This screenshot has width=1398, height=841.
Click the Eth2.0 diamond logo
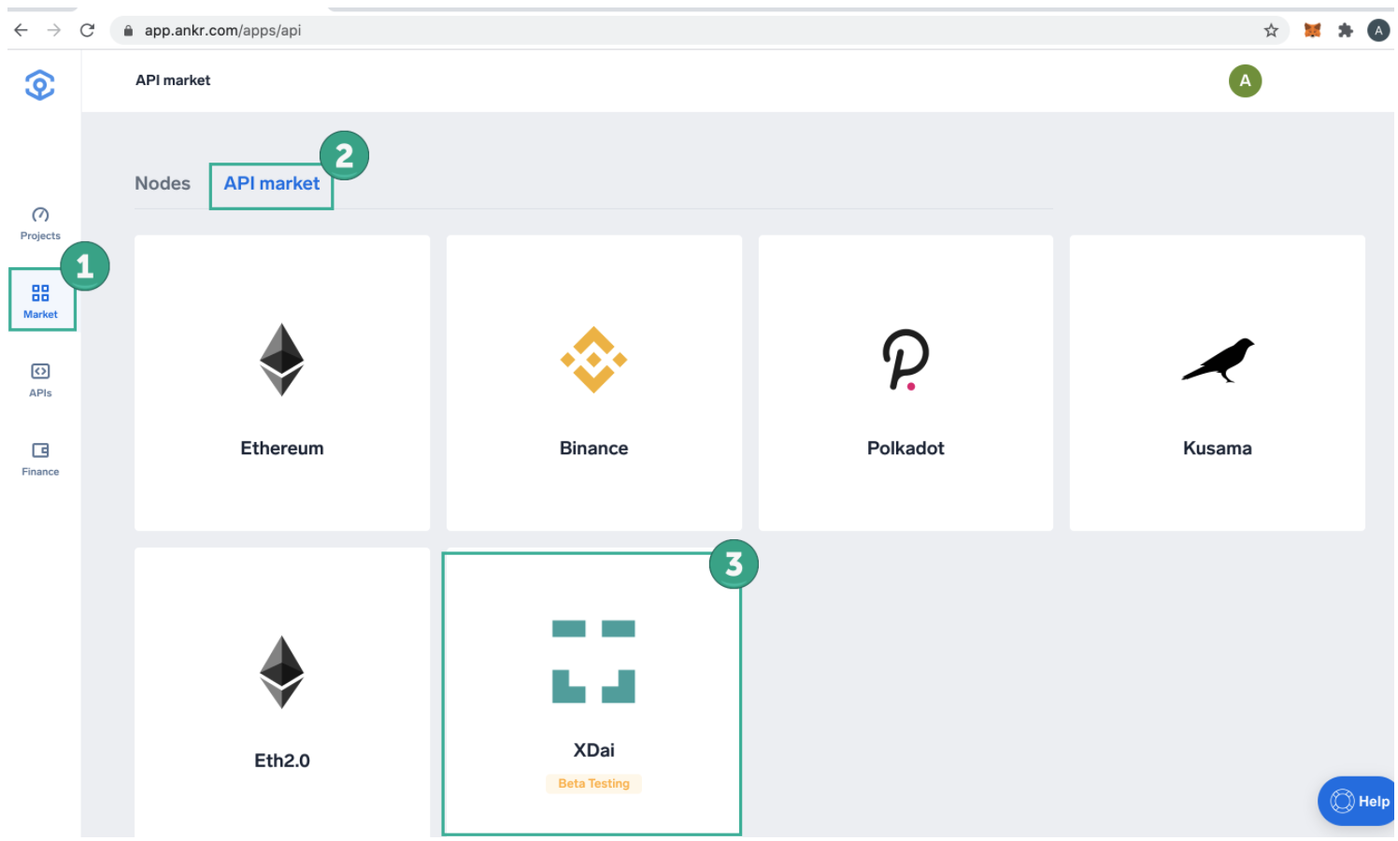(x=281, y=672)
